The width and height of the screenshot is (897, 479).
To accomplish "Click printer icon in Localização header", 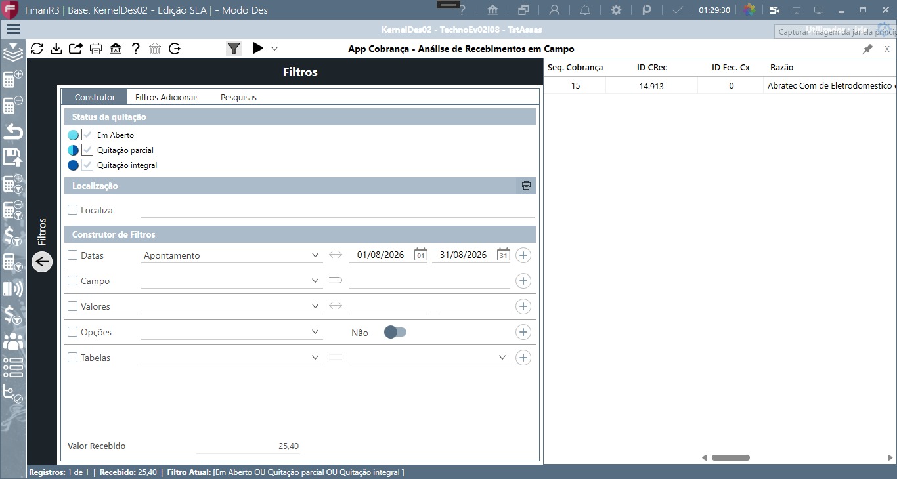I will tap(526, 186).
